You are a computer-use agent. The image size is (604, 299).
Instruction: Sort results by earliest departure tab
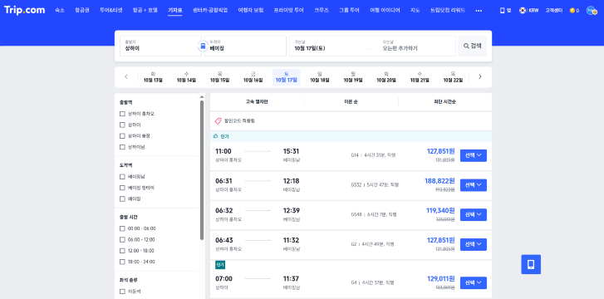coord(351,101)
